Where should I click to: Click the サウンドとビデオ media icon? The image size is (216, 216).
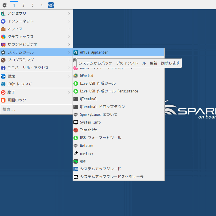(x=3, y=44)
